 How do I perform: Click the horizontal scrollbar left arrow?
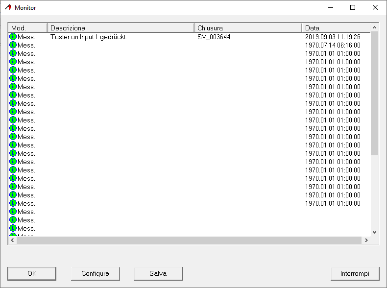click(13, 240)
